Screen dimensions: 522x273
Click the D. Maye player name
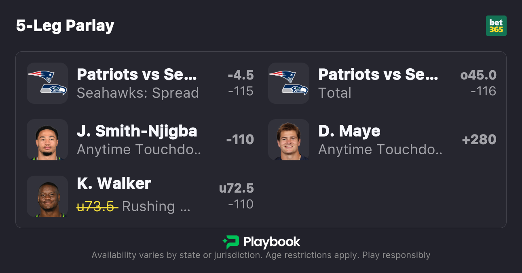(349, 131)
